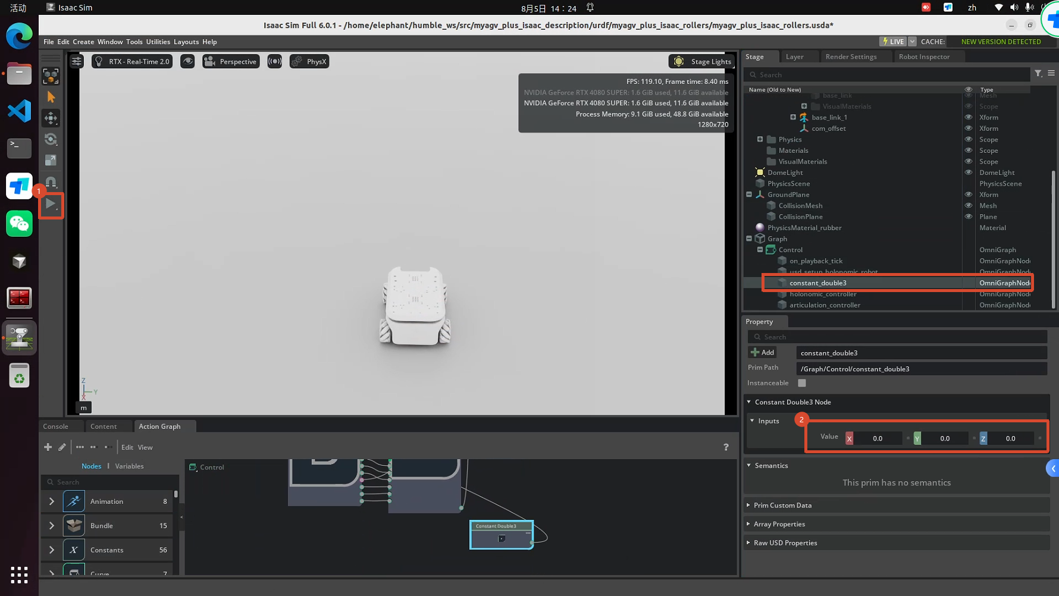
Task: Click the Z value input field
Action: (1011, 438)
